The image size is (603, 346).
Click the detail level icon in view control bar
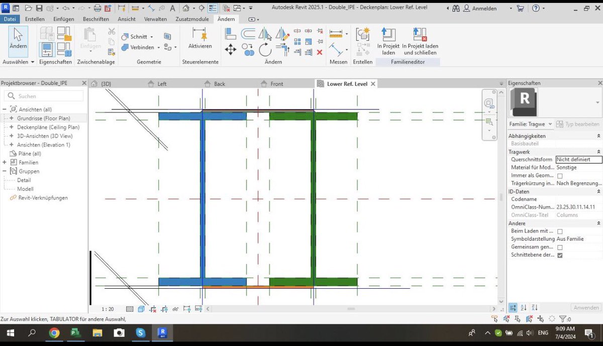[130, 309]
